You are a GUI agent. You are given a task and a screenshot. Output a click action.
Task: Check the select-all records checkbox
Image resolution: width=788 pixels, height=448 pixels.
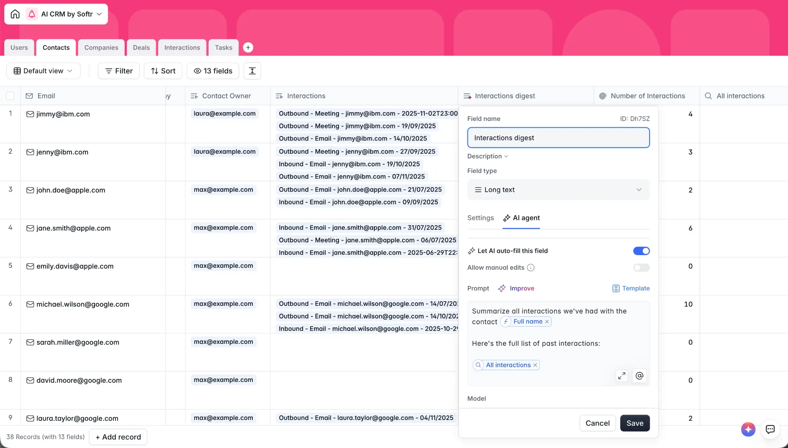point(10,96)
